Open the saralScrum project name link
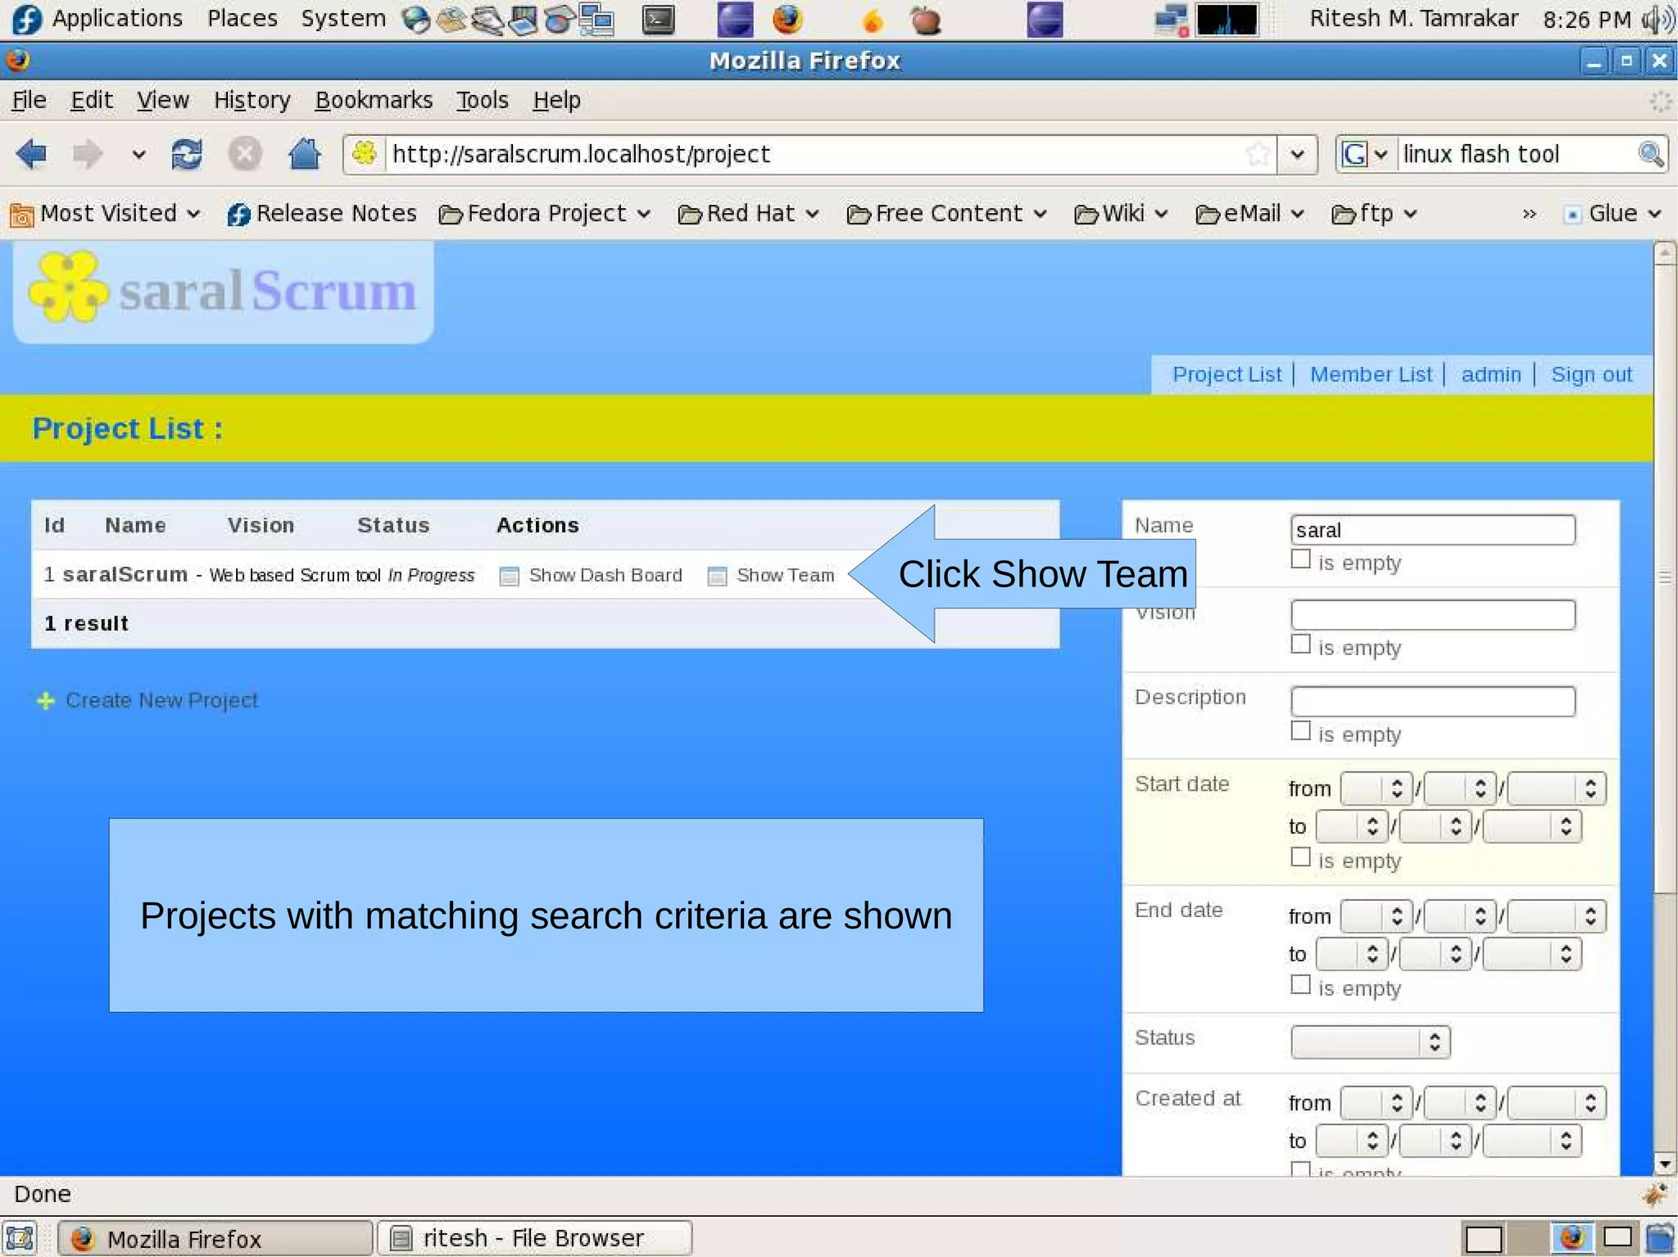Image resolution: width=1678 pixels, height=1257 pixels. tap(125, 575)
